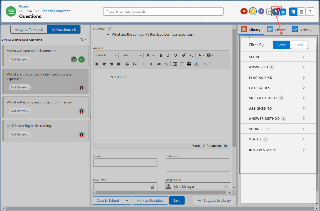The width and height of the screenshot is (320, 211).
Task: Open the Due Date calendar picker
Action: tap(153, 187)
